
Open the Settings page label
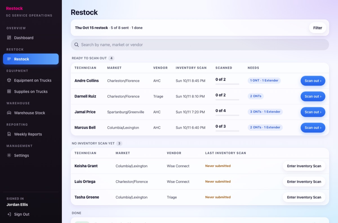point(21,156)
